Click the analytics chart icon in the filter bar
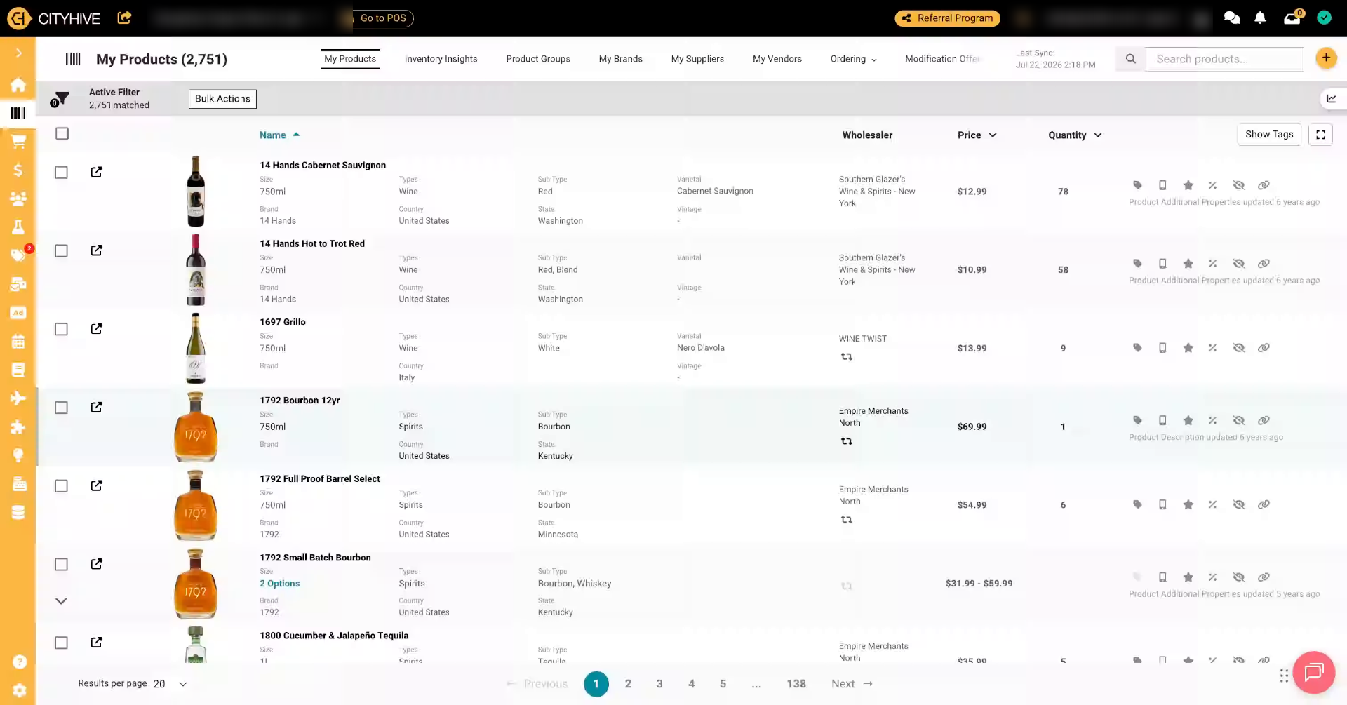Viewport: 1347px width, 705px height. coord(1332,99)
